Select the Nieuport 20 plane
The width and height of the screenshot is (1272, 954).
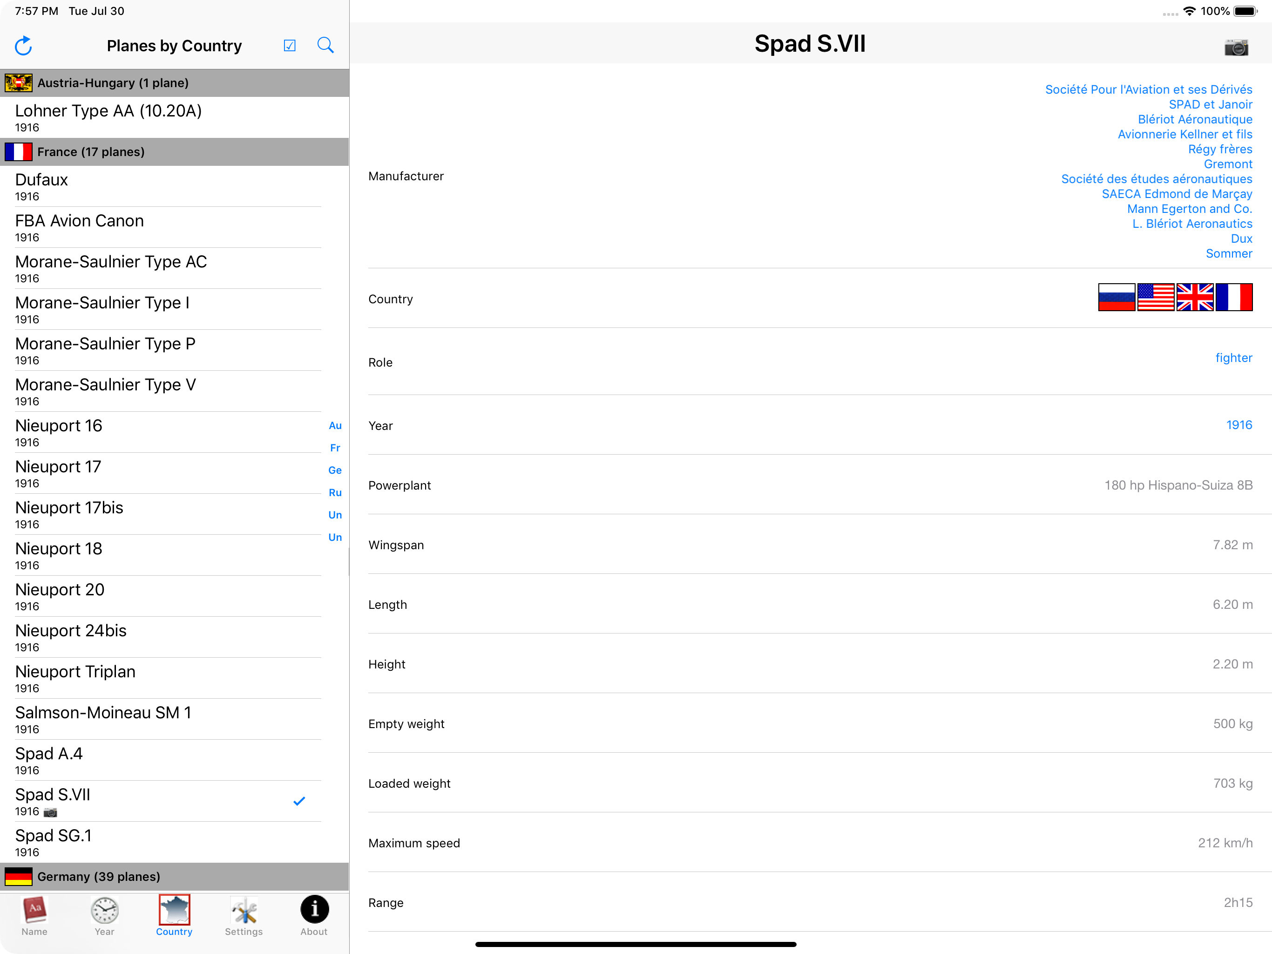click(174, 596)
